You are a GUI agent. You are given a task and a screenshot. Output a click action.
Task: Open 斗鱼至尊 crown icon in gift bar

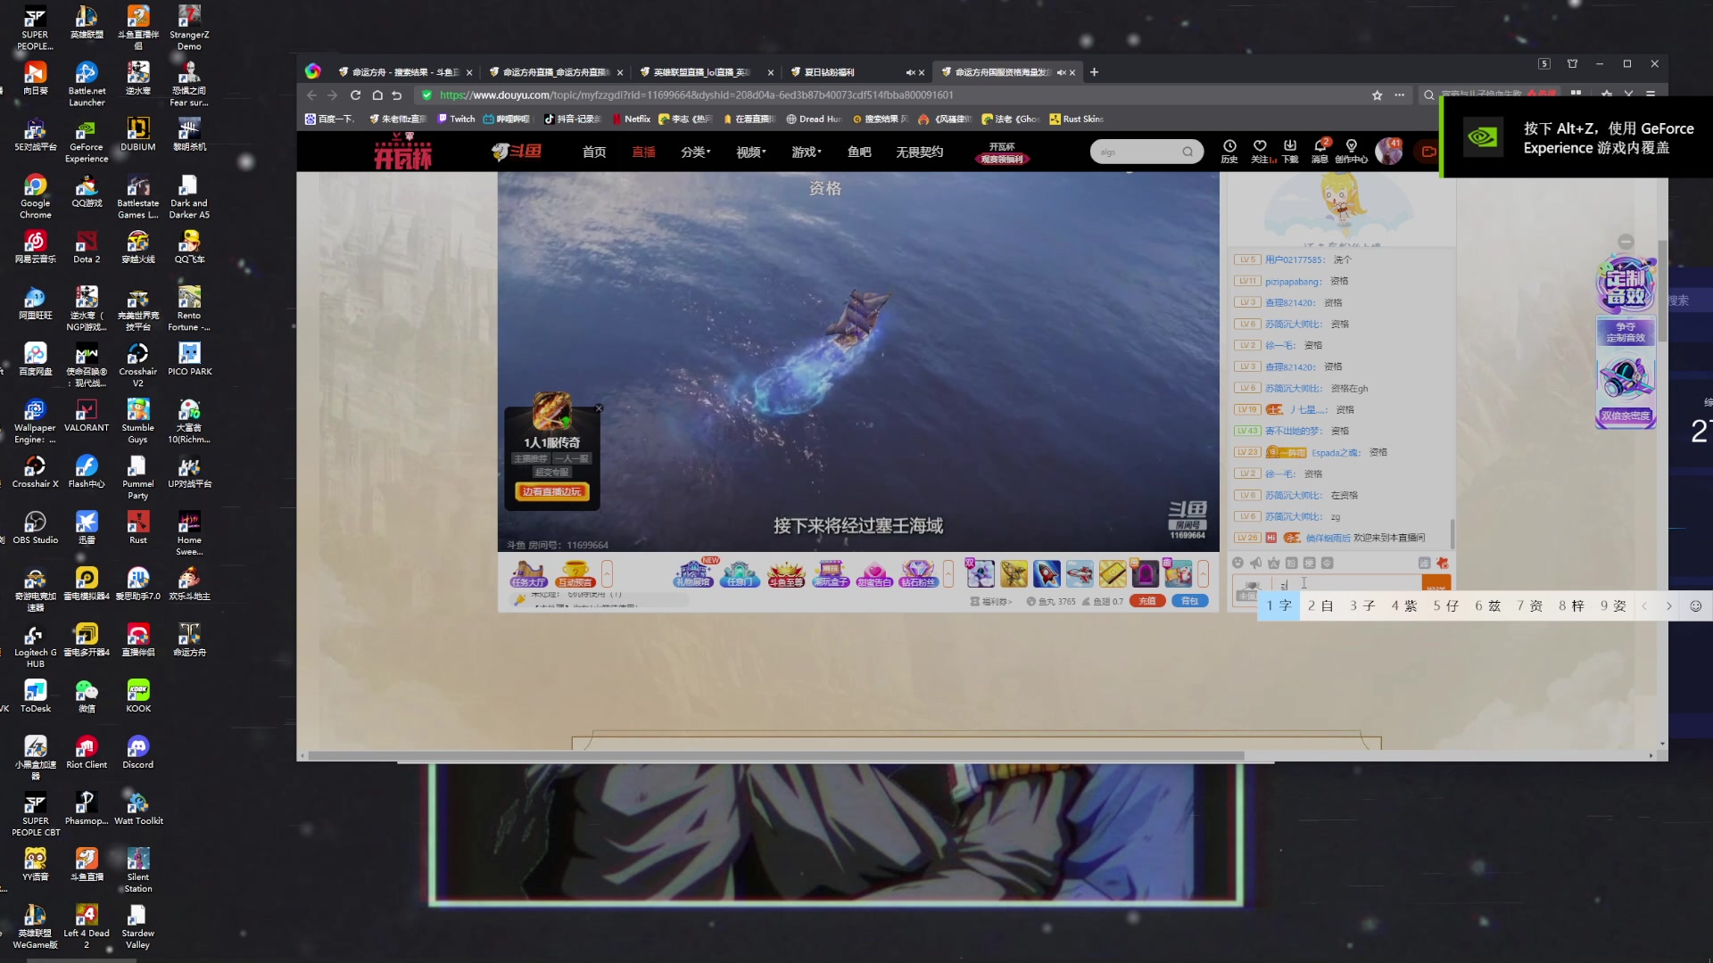[x=786, y=574]
